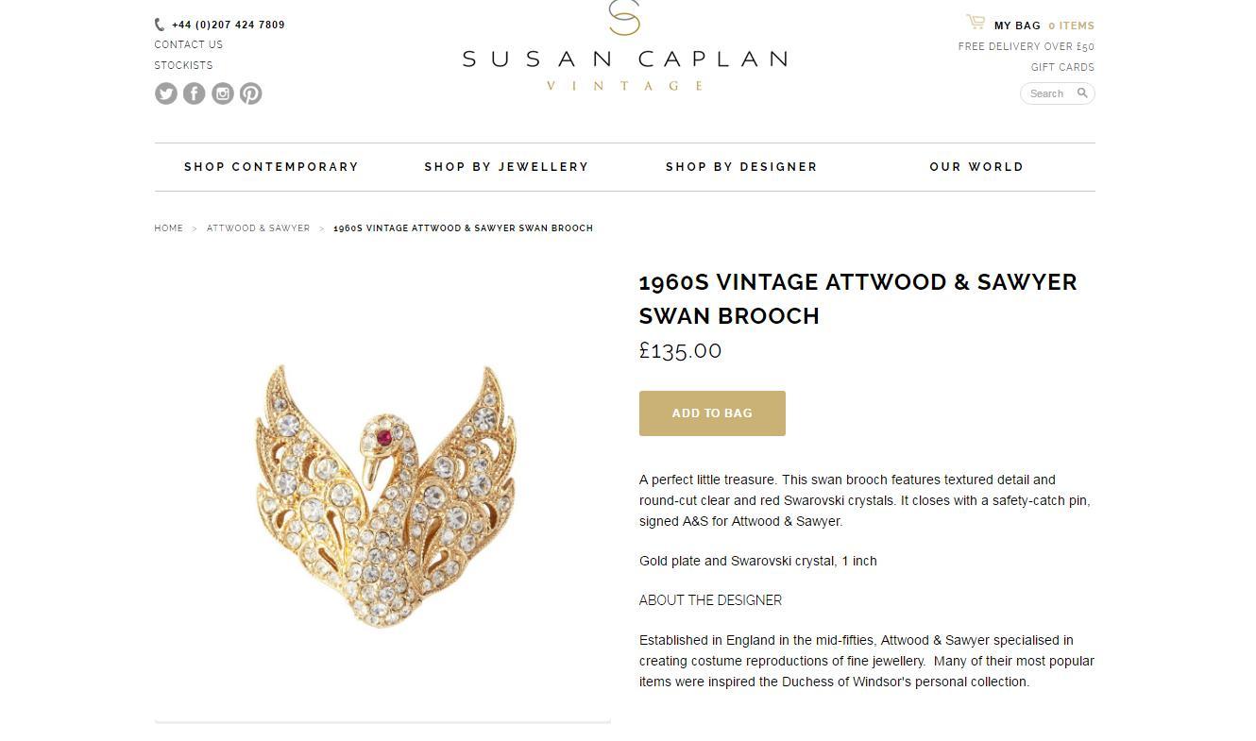Open the Pinterest social icon

(250, 93)
